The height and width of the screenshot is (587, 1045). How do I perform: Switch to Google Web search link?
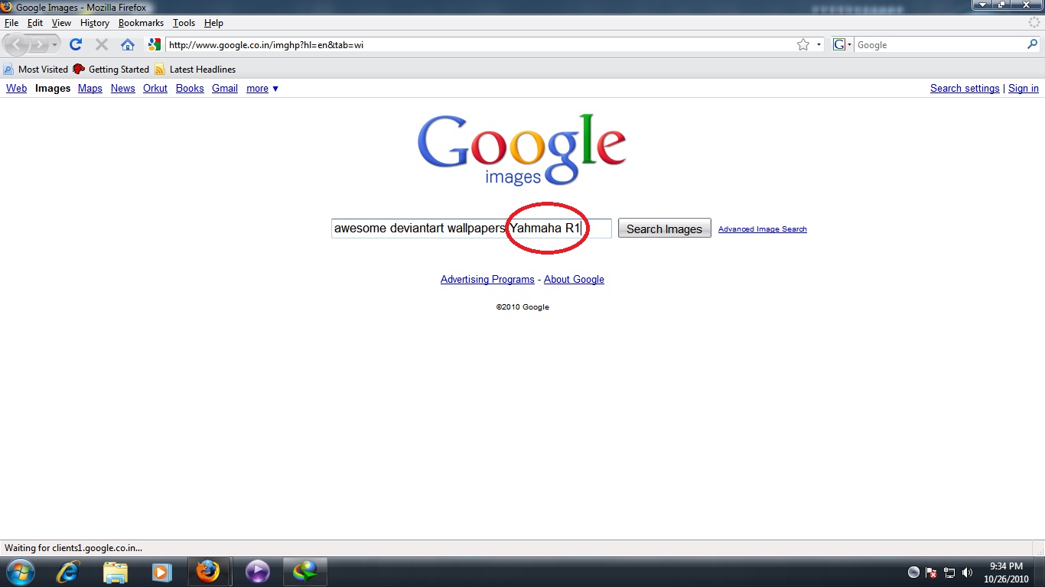point(16,89)
